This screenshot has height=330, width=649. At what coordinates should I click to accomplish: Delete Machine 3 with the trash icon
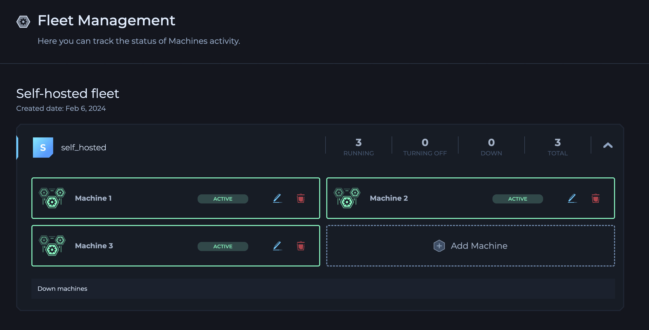click(x=301, y=246)
